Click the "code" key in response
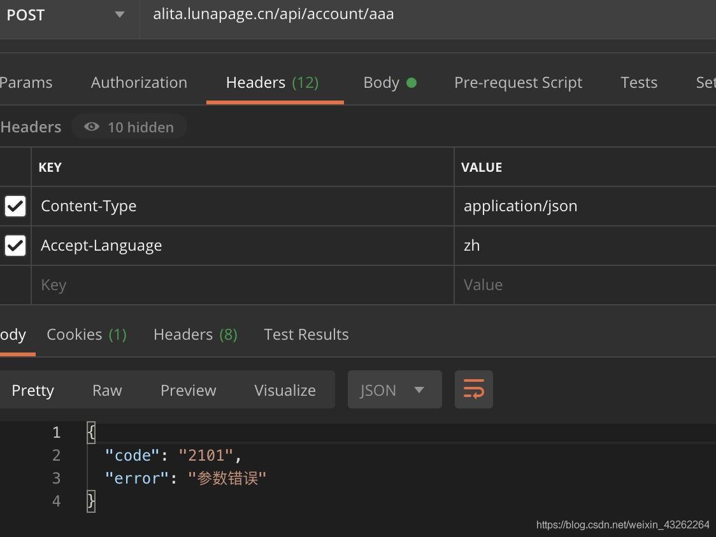The width and height of the screenshot is (716, 537). pos(132,456)
